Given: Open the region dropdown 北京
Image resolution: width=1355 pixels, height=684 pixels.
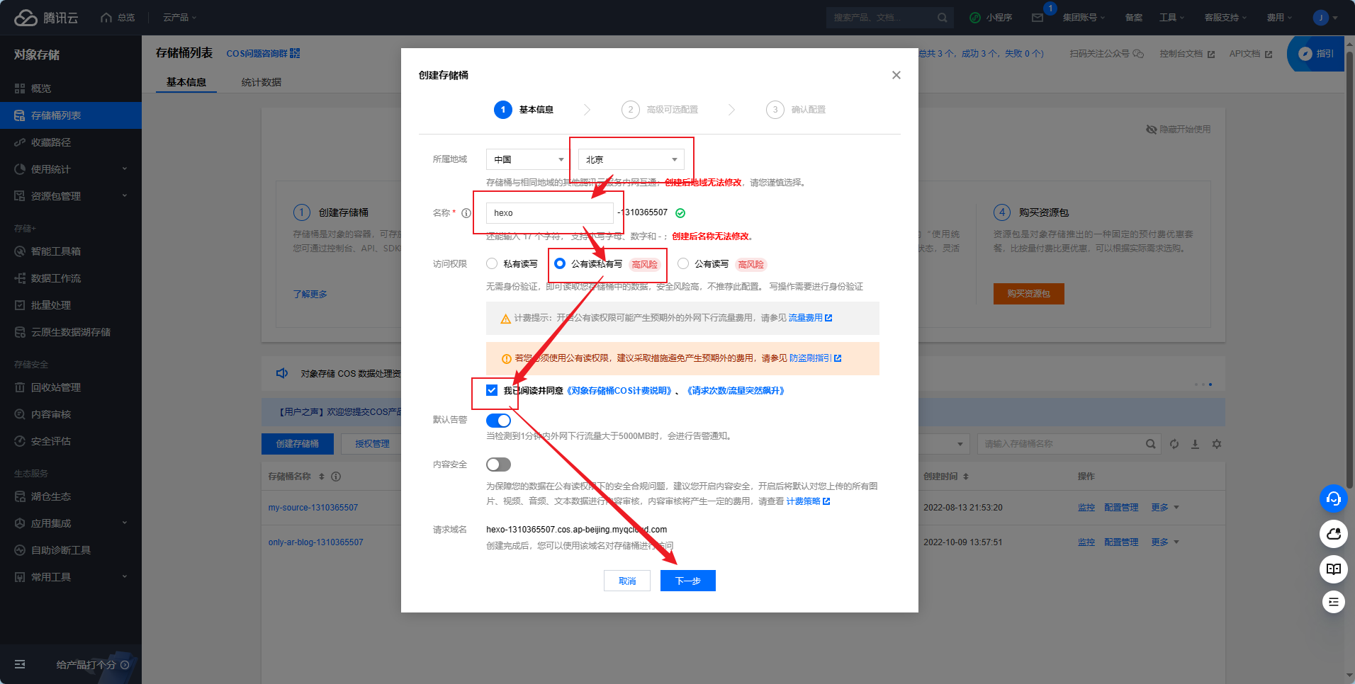Looking at the screenshot, I should point(631,159).
